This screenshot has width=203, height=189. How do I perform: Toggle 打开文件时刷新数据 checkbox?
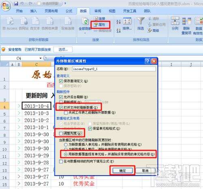(61, 107)
